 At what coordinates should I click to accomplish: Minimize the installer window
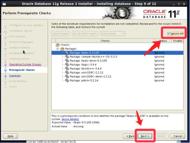(x=174, y=4)
